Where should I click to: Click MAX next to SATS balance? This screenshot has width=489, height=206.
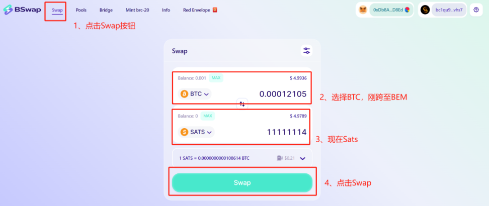coord(208,116)
